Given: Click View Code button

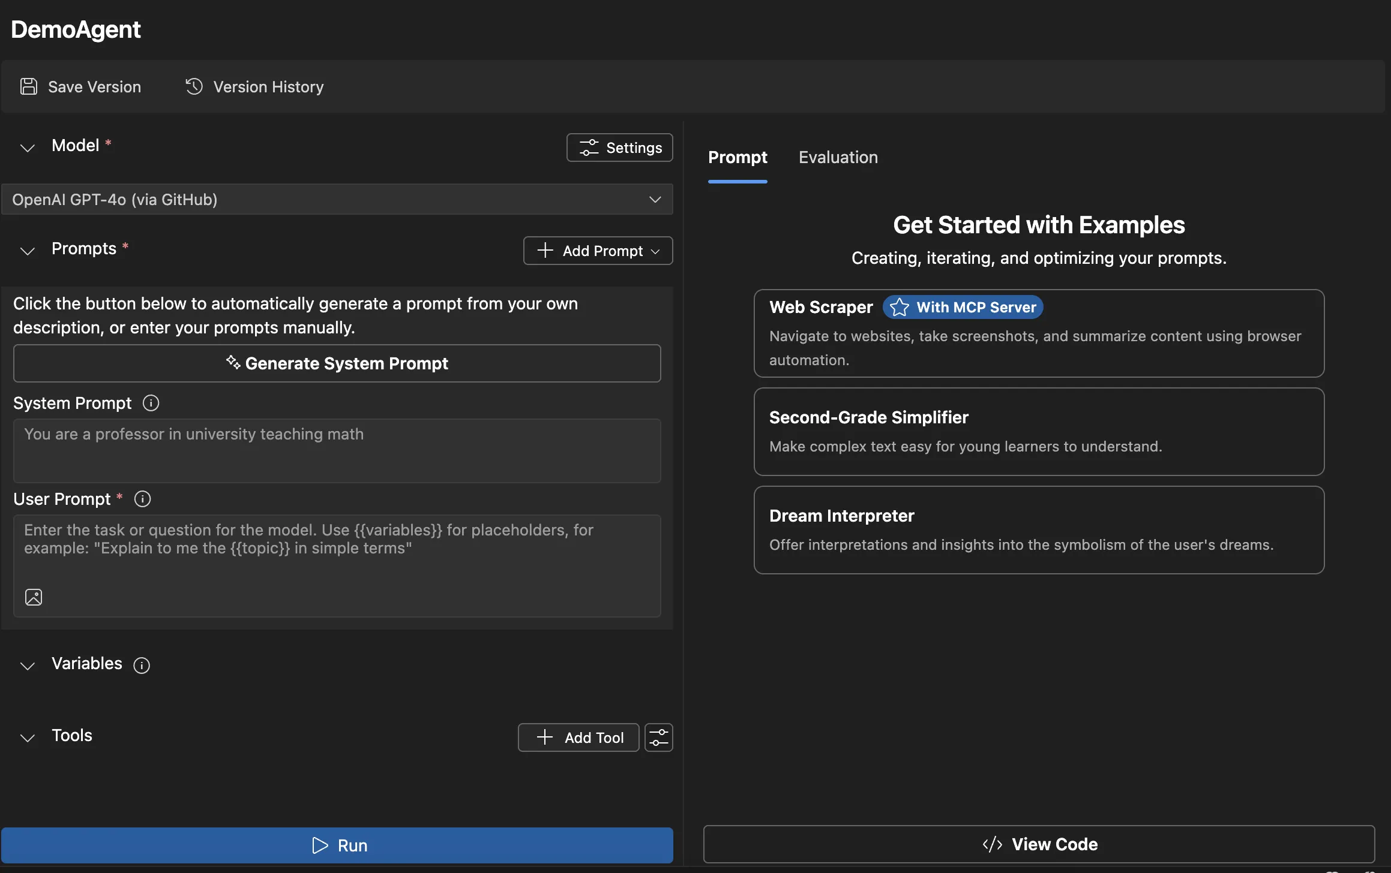Looking at the screenshot, I should (1039, 844).
